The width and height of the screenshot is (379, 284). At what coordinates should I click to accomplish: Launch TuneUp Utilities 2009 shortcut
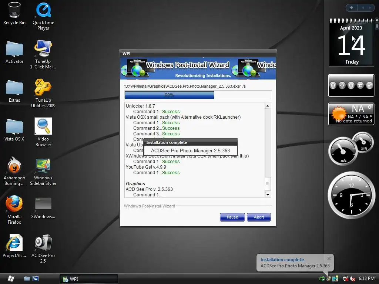(x=43, y=93)
